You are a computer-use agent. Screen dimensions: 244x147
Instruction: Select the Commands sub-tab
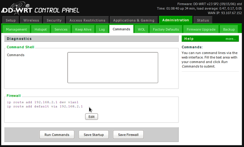[121, 29]
